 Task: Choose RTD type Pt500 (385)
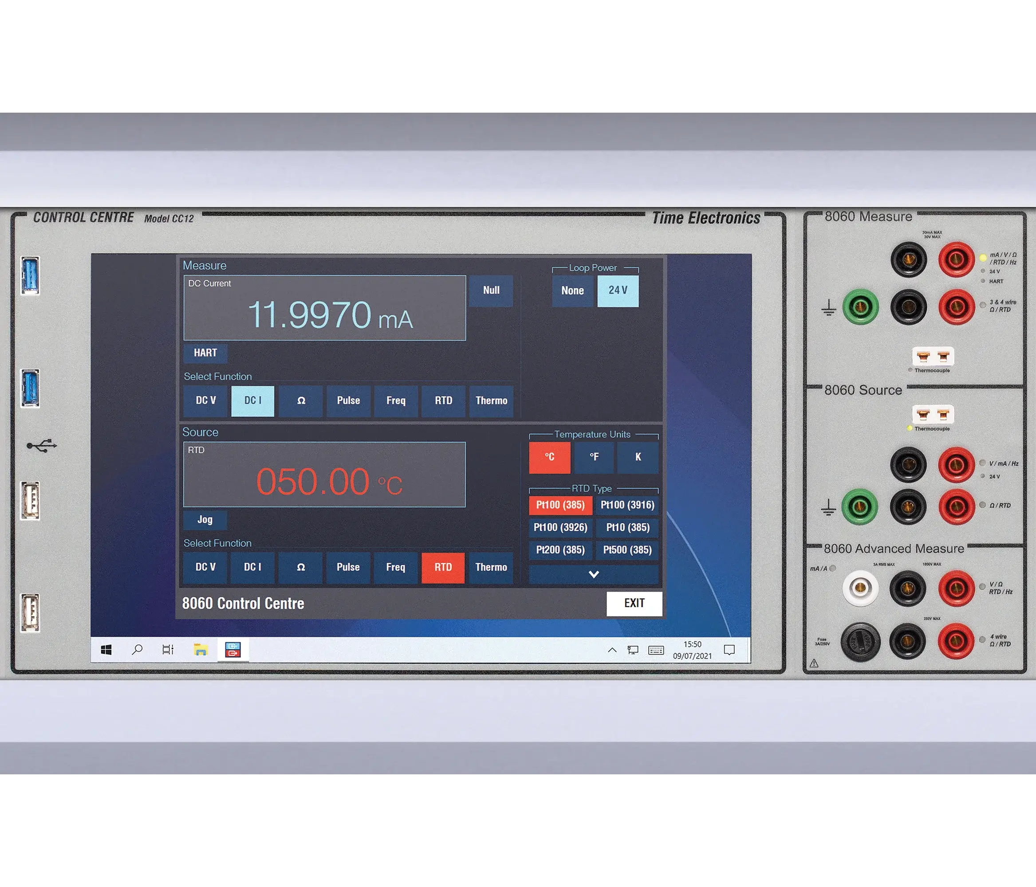point(627,550)
